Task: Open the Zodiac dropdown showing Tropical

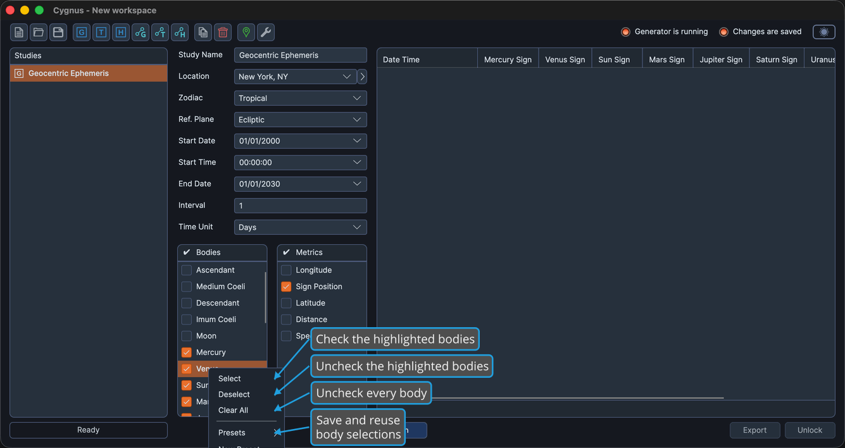Action: click(x=300, y=98)
